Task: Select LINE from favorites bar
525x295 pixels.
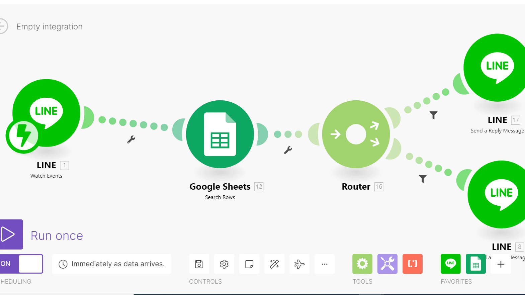Action: (x=451, y=264)
